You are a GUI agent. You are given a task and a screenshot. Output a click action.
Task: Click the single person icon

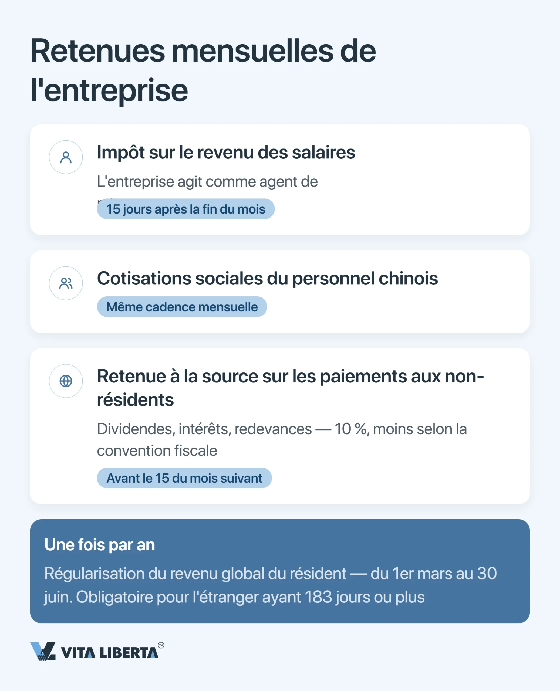click(66, 157)
